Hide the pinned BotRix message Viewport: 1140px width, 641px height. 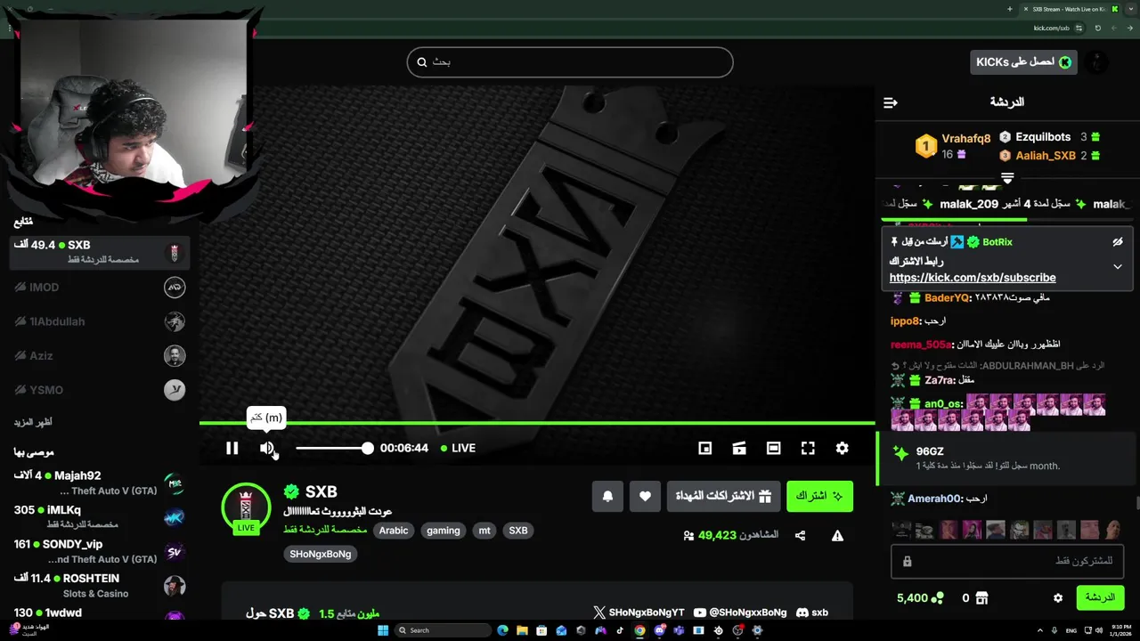point(1118,242)
